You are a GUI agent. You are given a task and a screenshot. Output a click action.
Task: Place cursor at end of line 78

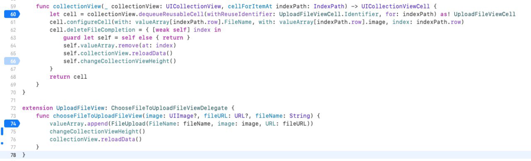pyautogui.click(x=26, y=155)
